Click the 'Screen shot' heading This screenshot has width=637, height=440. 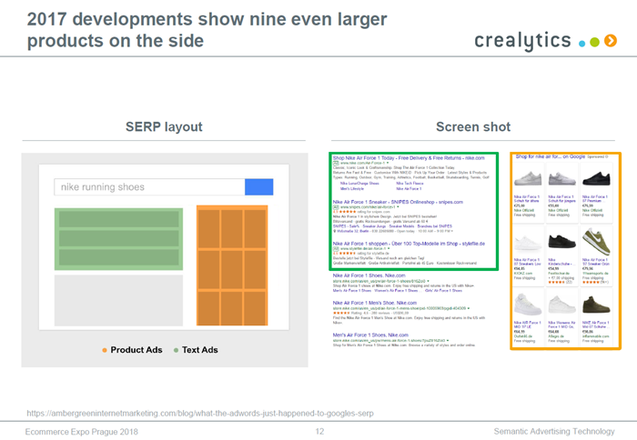(473, 126)
